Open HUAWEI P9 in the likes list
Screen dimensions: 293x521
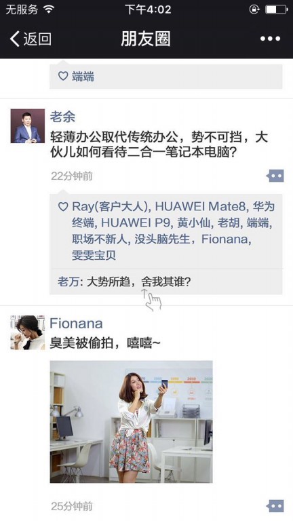coord(136,223)
